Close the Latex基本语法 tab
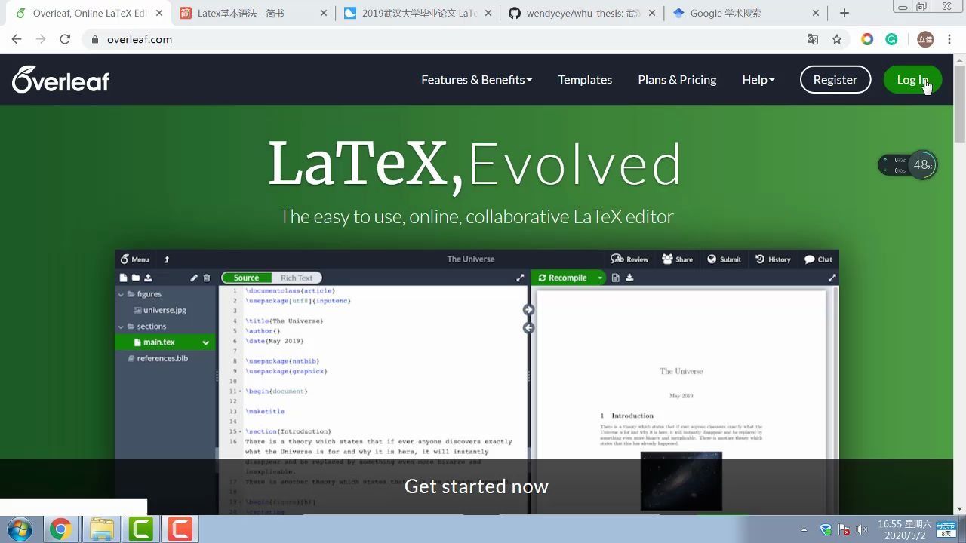Image resolution: width=966 pixels, height=543 pixels. (x=324, y=13)
